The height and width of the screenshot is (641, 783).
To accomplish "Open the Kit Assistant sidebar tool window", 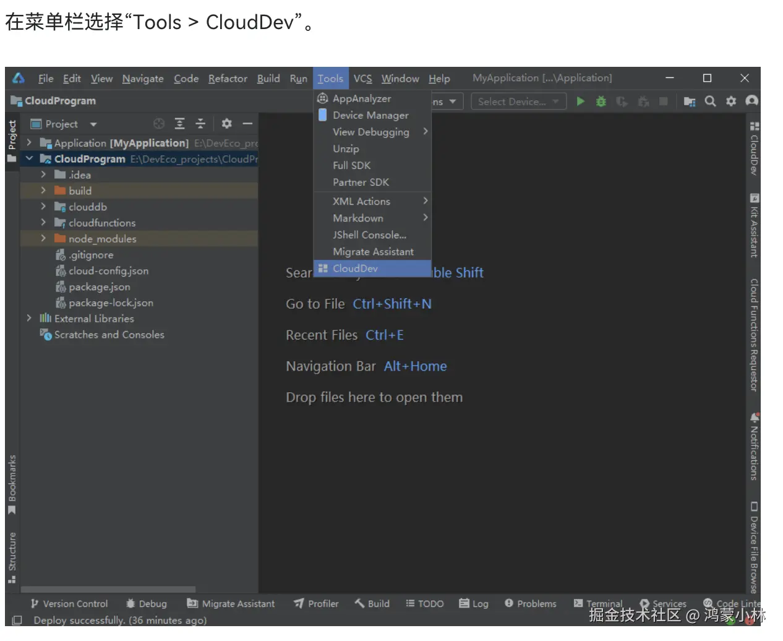I will pyautogui.click(x=754, y=225).
